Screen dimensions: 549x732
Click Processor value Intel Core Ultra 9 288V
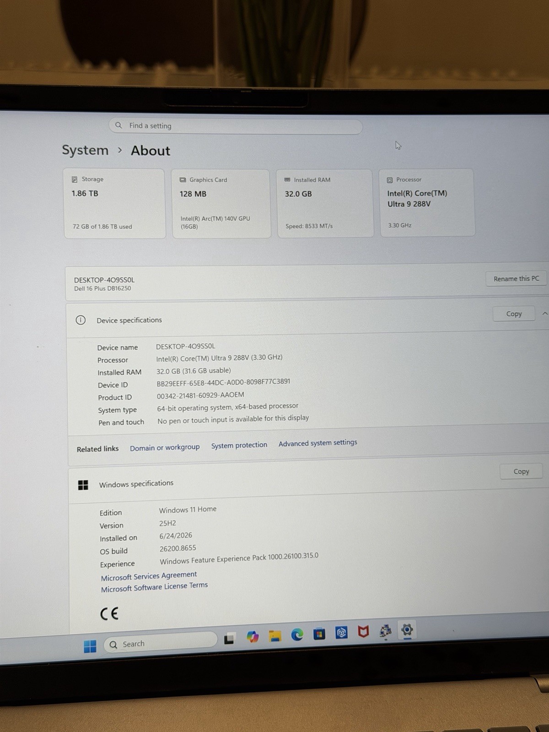coord(219,358)
